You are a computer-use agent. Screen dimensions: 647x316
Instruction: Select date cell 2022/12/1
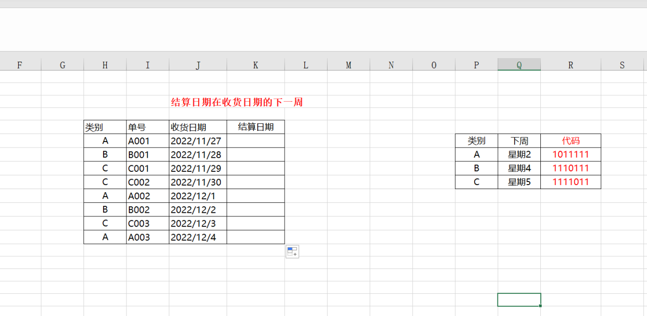tap(198, 196)
